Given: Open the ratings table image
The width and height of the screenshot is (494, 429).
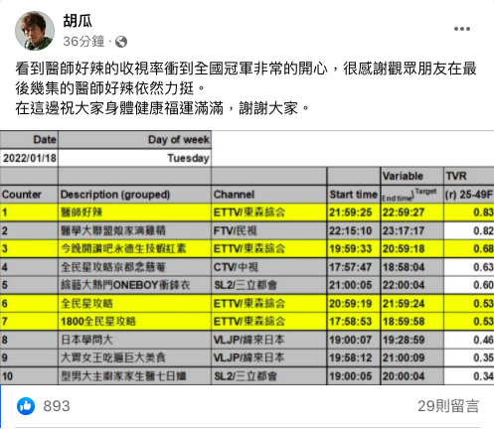Looking at the screenshot, I should click(x=247, y=258).
